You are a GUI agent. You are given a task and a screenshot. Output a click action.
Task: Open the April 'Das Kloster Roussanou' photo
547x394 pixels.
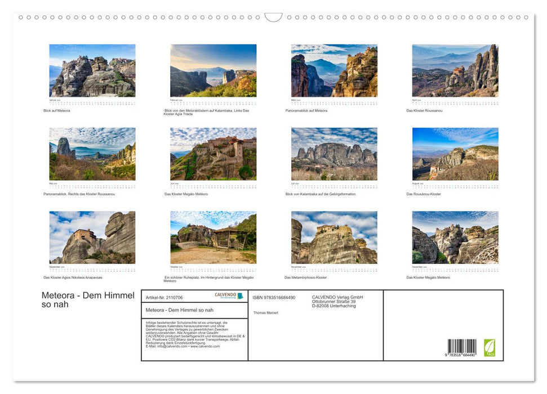tap(455, 71)
